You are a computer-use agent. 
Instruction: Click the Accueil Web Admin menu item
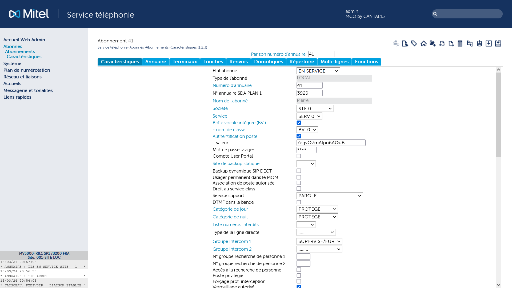[24, 39]
